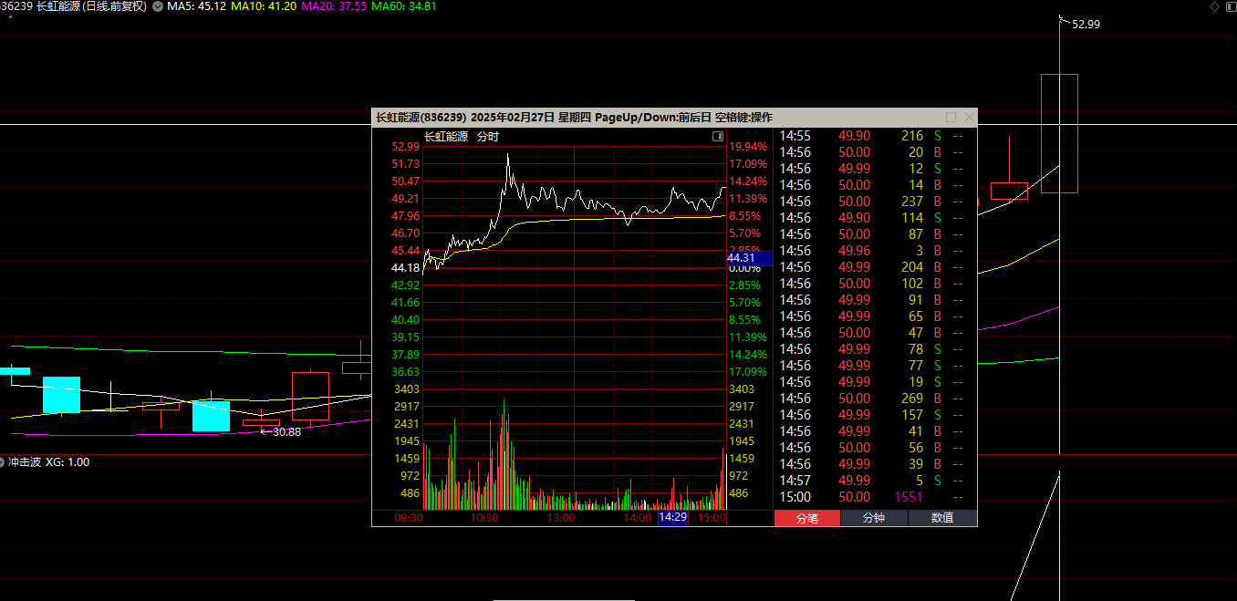Select the large cyan candlestick on left
1237x601 pixels.
(61, 394)
